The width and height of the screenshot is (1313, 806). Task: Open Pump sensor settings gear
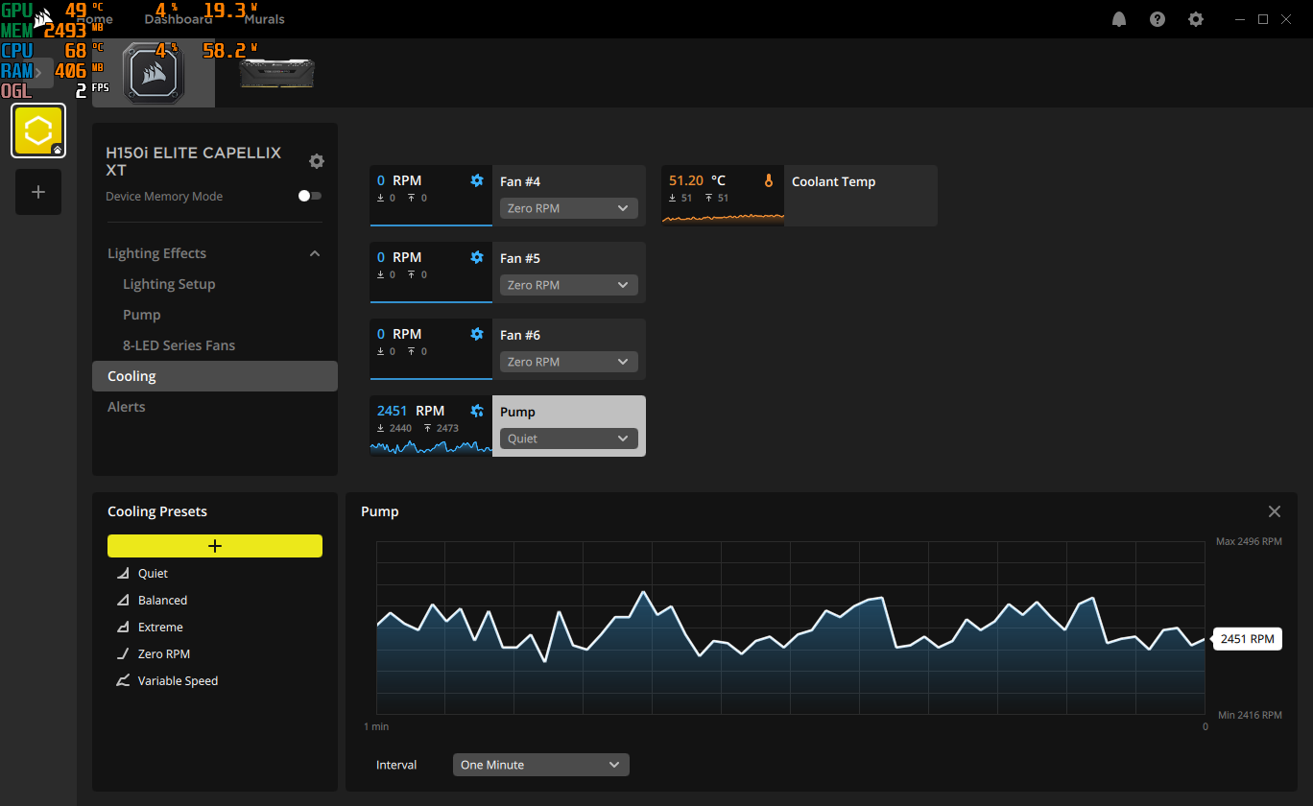coord(477,411)
